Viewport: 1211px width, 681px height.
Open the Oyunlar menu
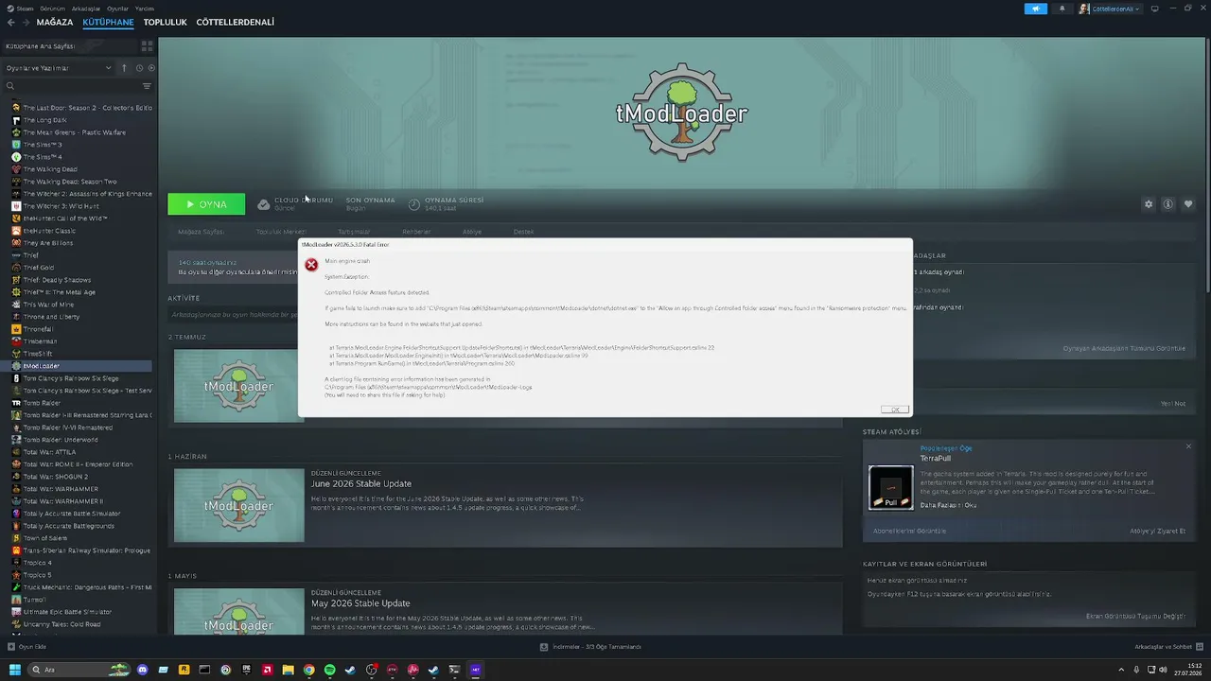coord(118,9)
